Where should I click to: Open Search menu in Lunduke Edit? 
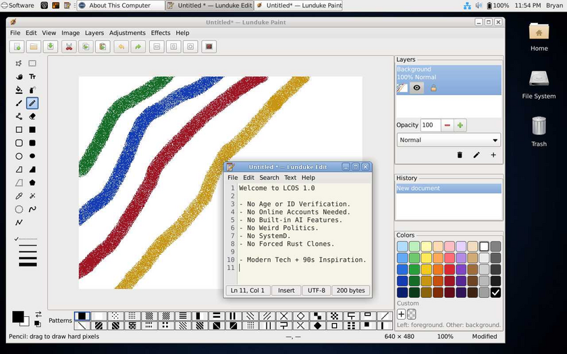pos(269,178)
